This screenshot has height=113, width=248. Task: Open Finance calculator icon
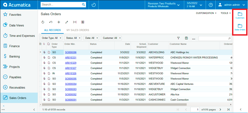(5, 46)
